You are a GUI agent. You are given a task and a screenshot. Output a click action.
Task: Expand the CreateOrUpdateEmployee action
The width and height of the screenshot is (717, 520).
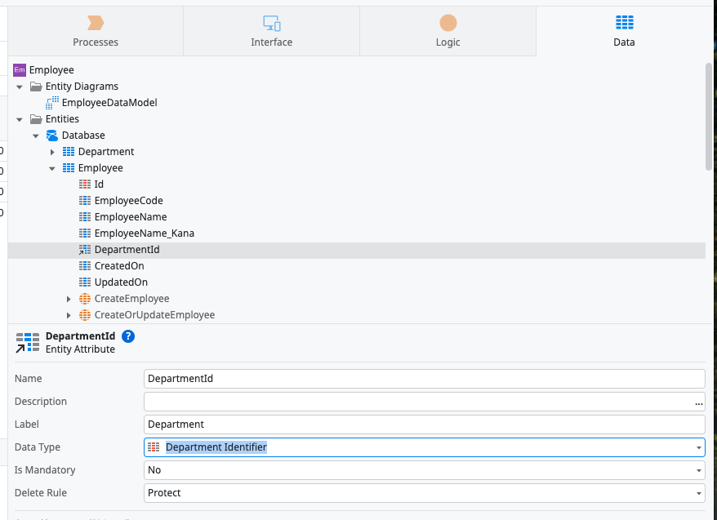tap(69, 315)
